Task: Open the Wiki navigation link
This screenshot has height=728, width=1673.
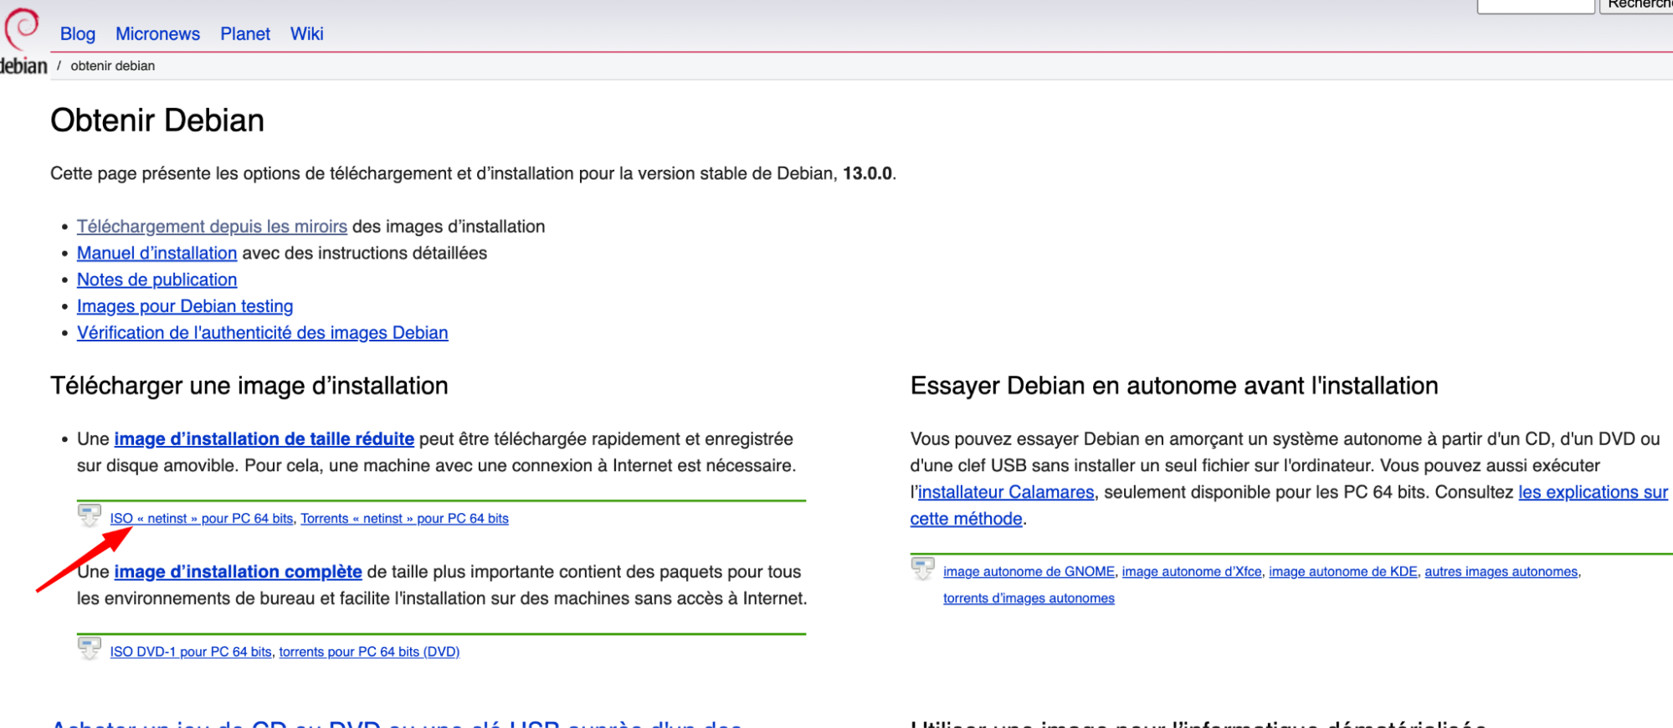Action: [x=306, y=34]
